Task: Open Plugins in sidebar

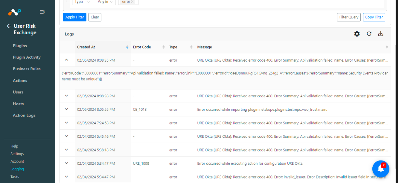Action: [20, 46]
